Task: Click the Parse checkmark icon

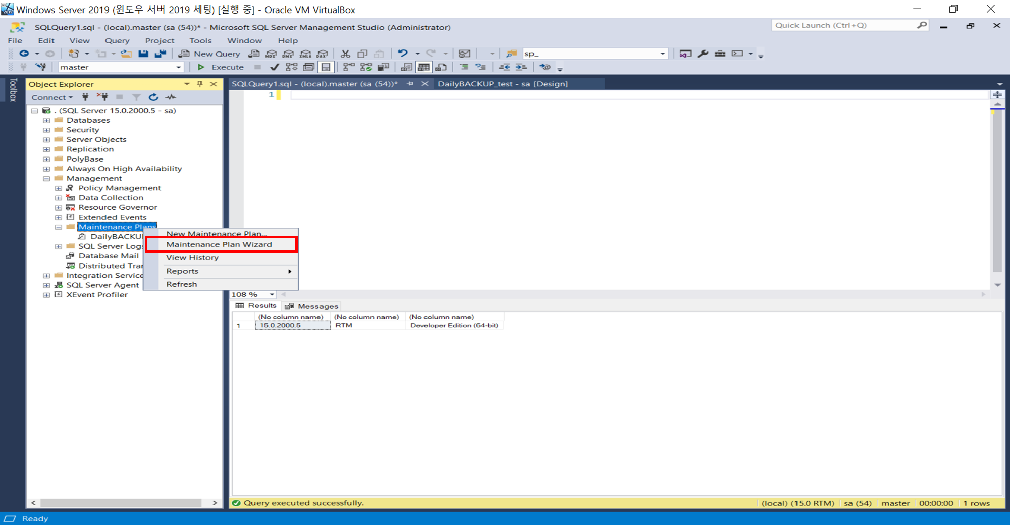Action: 274,67
